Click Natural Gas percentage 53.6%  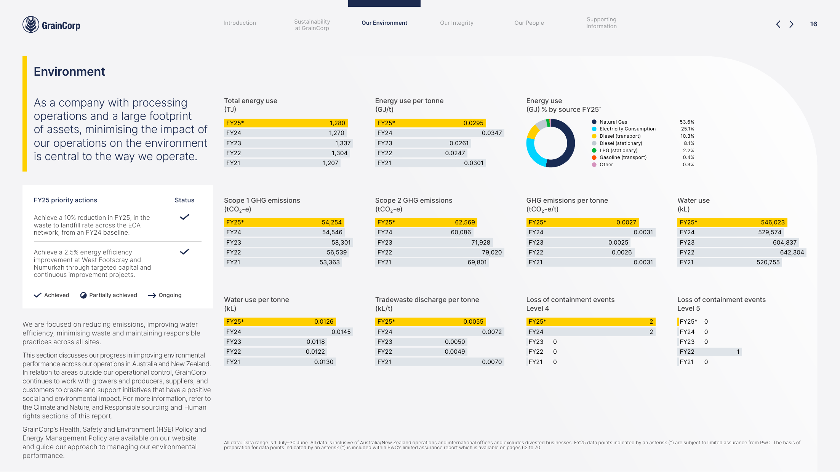click(687, 122)
